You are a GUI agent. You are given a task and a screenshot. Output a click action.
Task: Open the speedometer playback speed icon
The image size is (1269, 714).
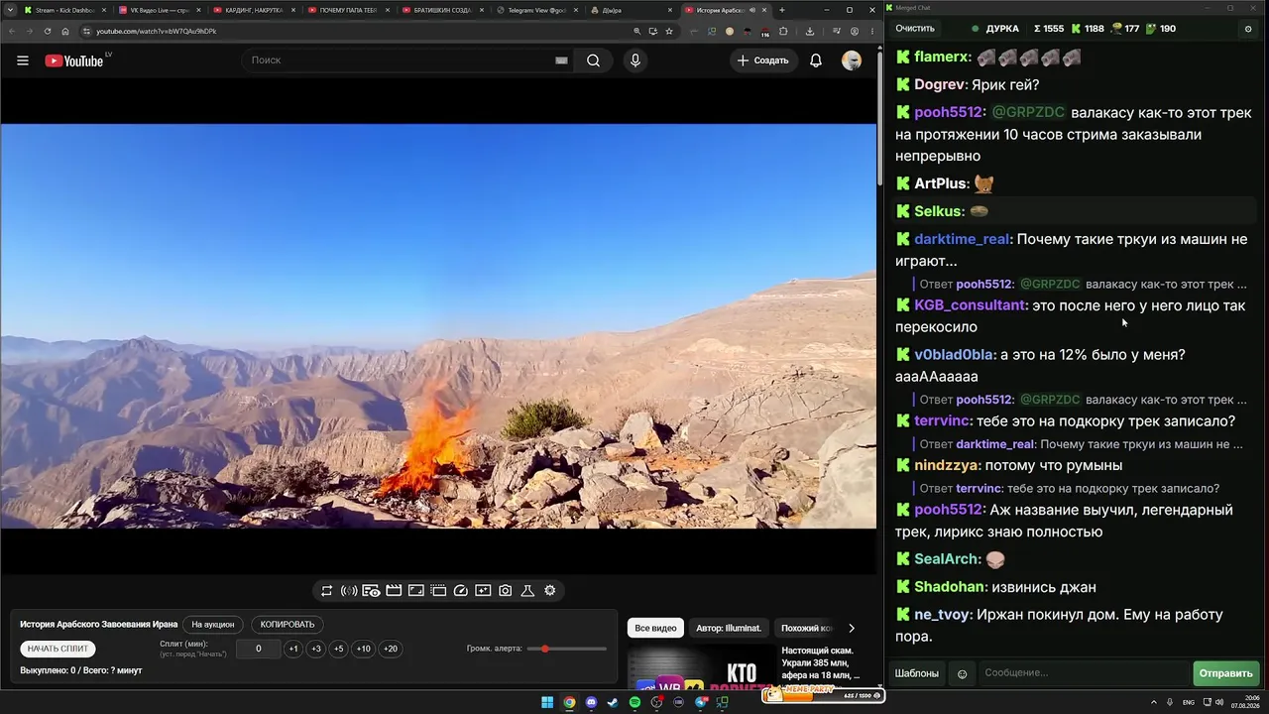pos(461,591)
